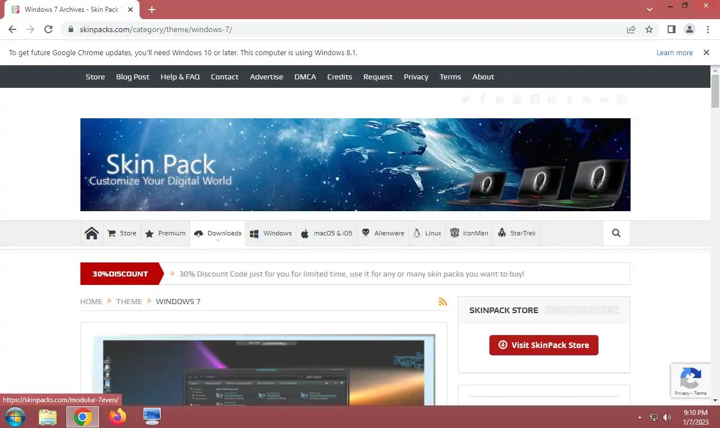Open the DMCA page
The image size is (720, 428).
pyautogui.click(x=305, y=77)
